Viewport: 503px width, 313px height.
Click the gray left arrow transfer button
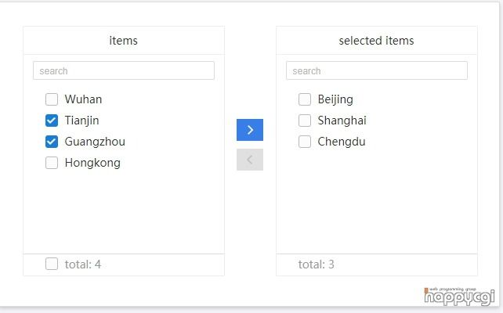coord(250,160)
